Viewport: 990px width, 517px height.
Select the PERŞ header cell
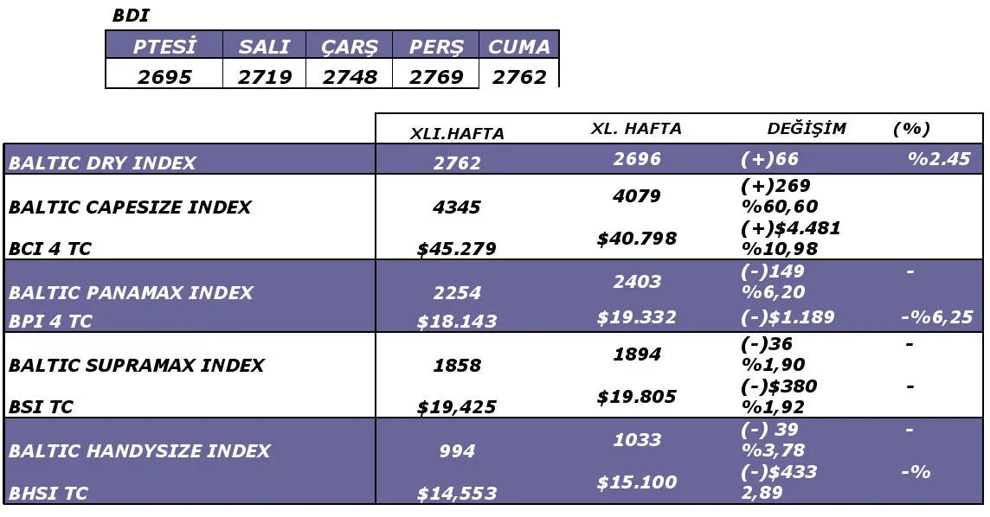(435, 46)
